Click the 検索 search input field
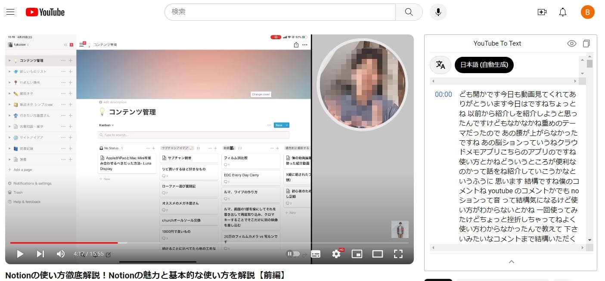The image size is (605, 281). pos(280,12)
